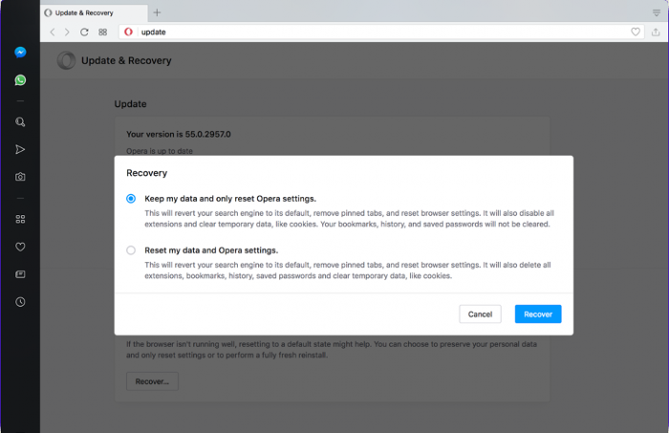Screen dimensions: 669x433
Task: Open the tab menu at top right
Action: pos(656,12)
